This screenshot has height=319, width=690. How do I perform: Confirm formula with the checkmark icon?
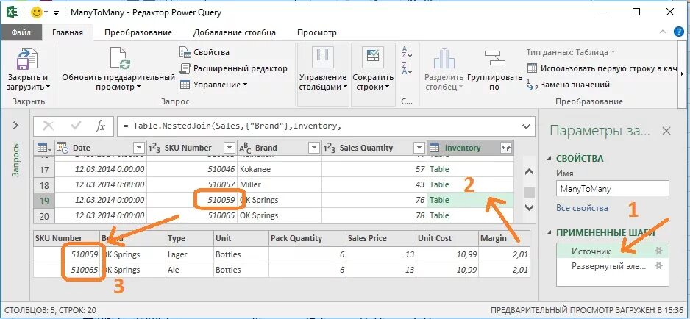click(76, 126)
